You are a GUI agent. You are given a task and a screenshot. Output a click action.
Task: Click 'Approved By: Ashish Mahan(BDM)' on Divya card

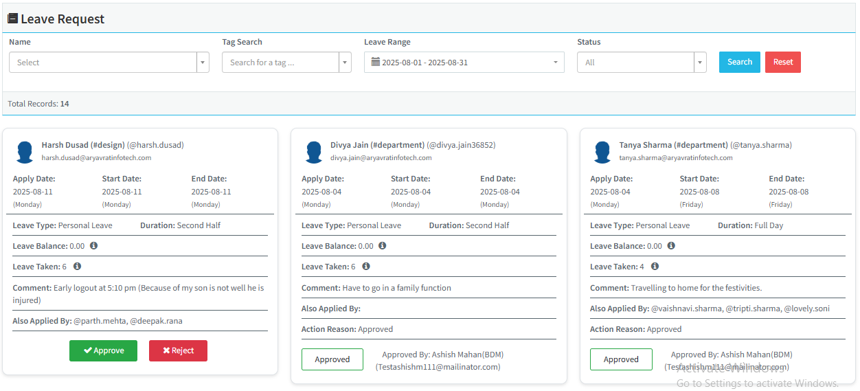click(x=443, y=355)
